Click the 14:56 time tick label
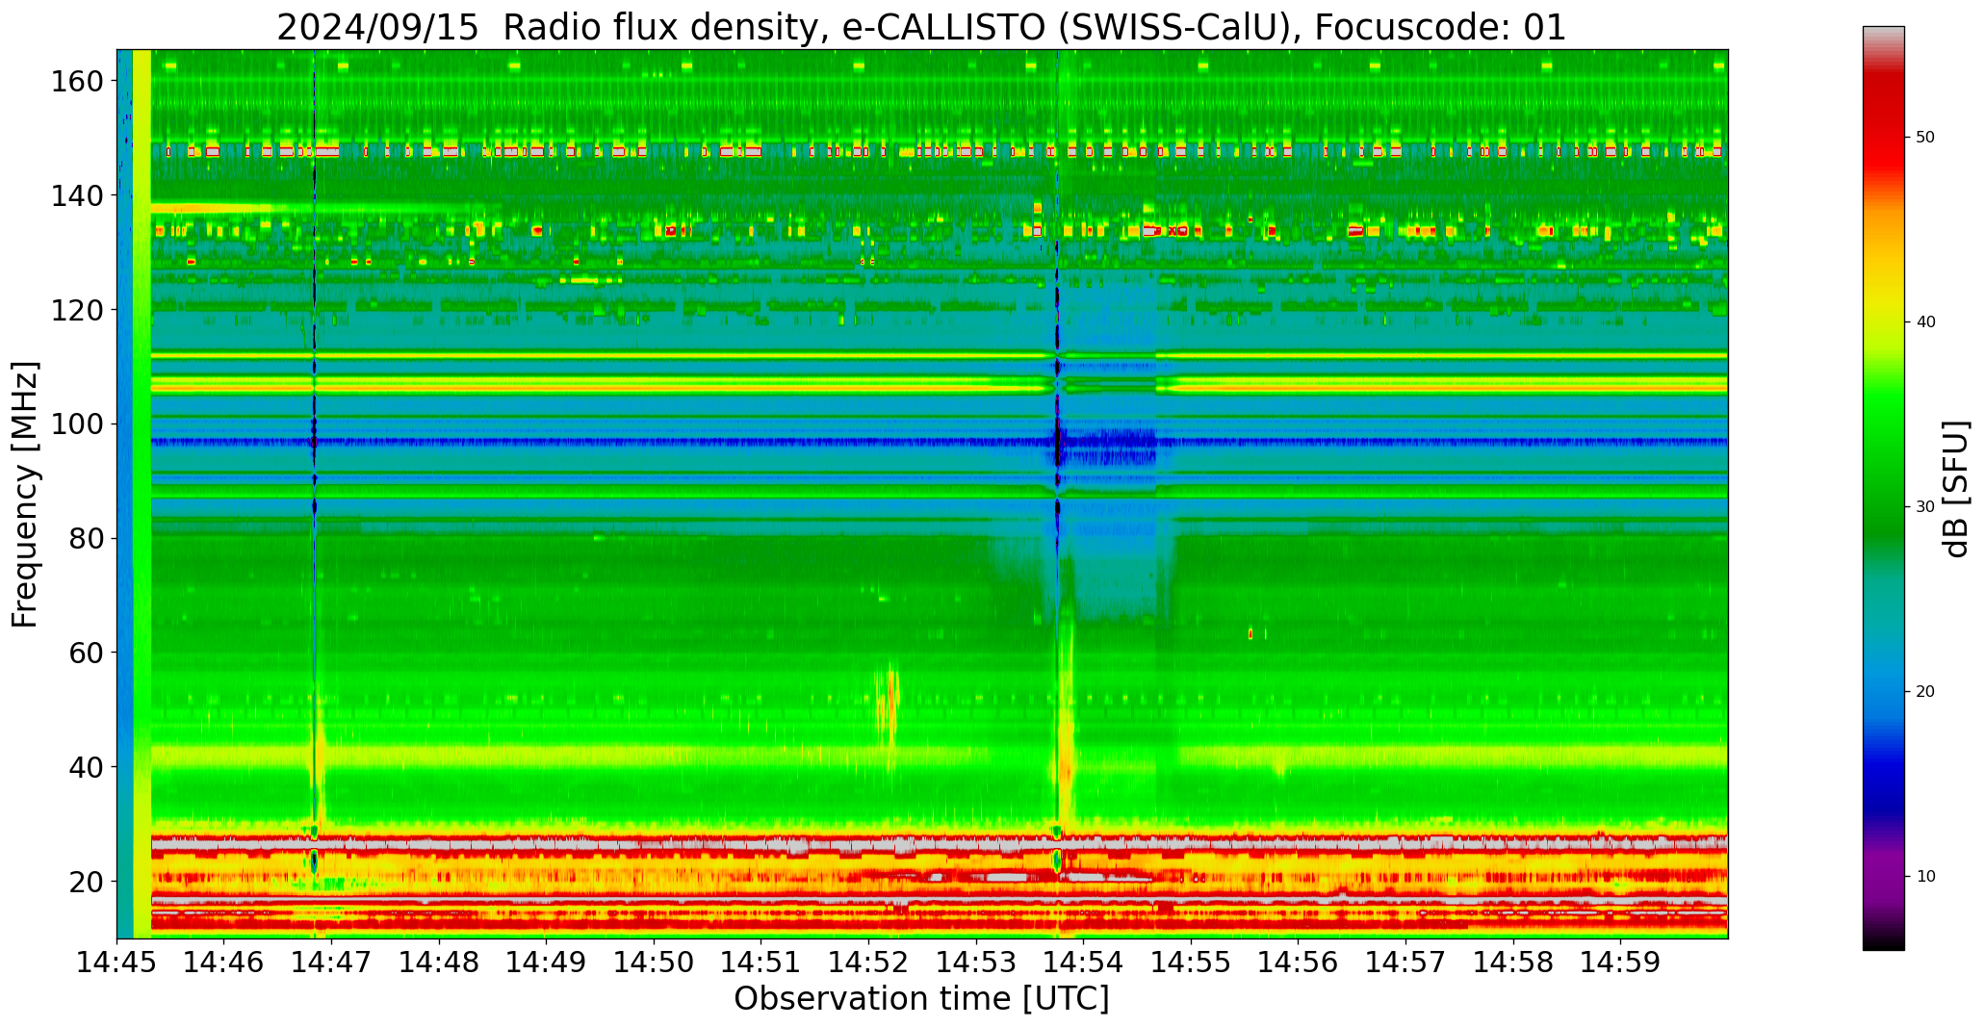The image size is (1985, 1027). tap(1298, 962)
